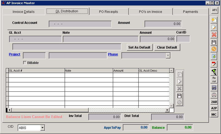Click the printer icon in right toolbar
Image resolution: width=221 pixels, height=134 pixels.
pos(214,95)
